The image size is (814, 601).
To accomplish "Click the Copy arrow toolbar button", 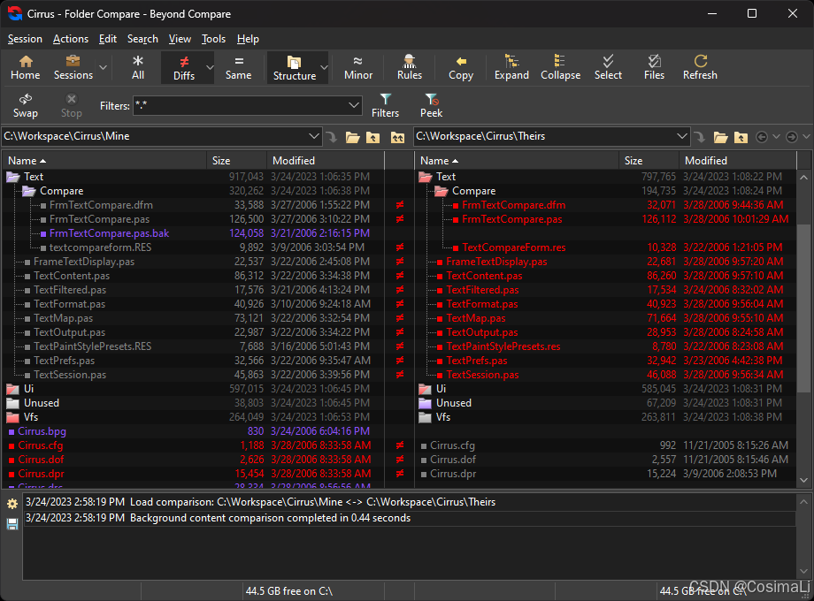I will 460,67.
